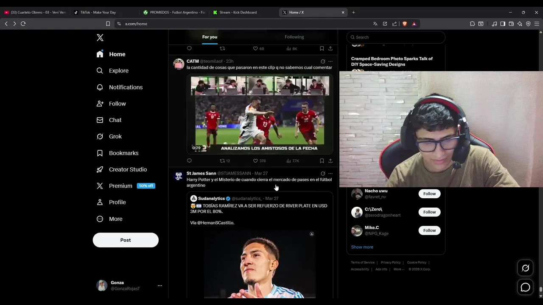Go back in browser history
This screenshot has width=543, height=305.
pyautogui.click(x=6, y=24)
